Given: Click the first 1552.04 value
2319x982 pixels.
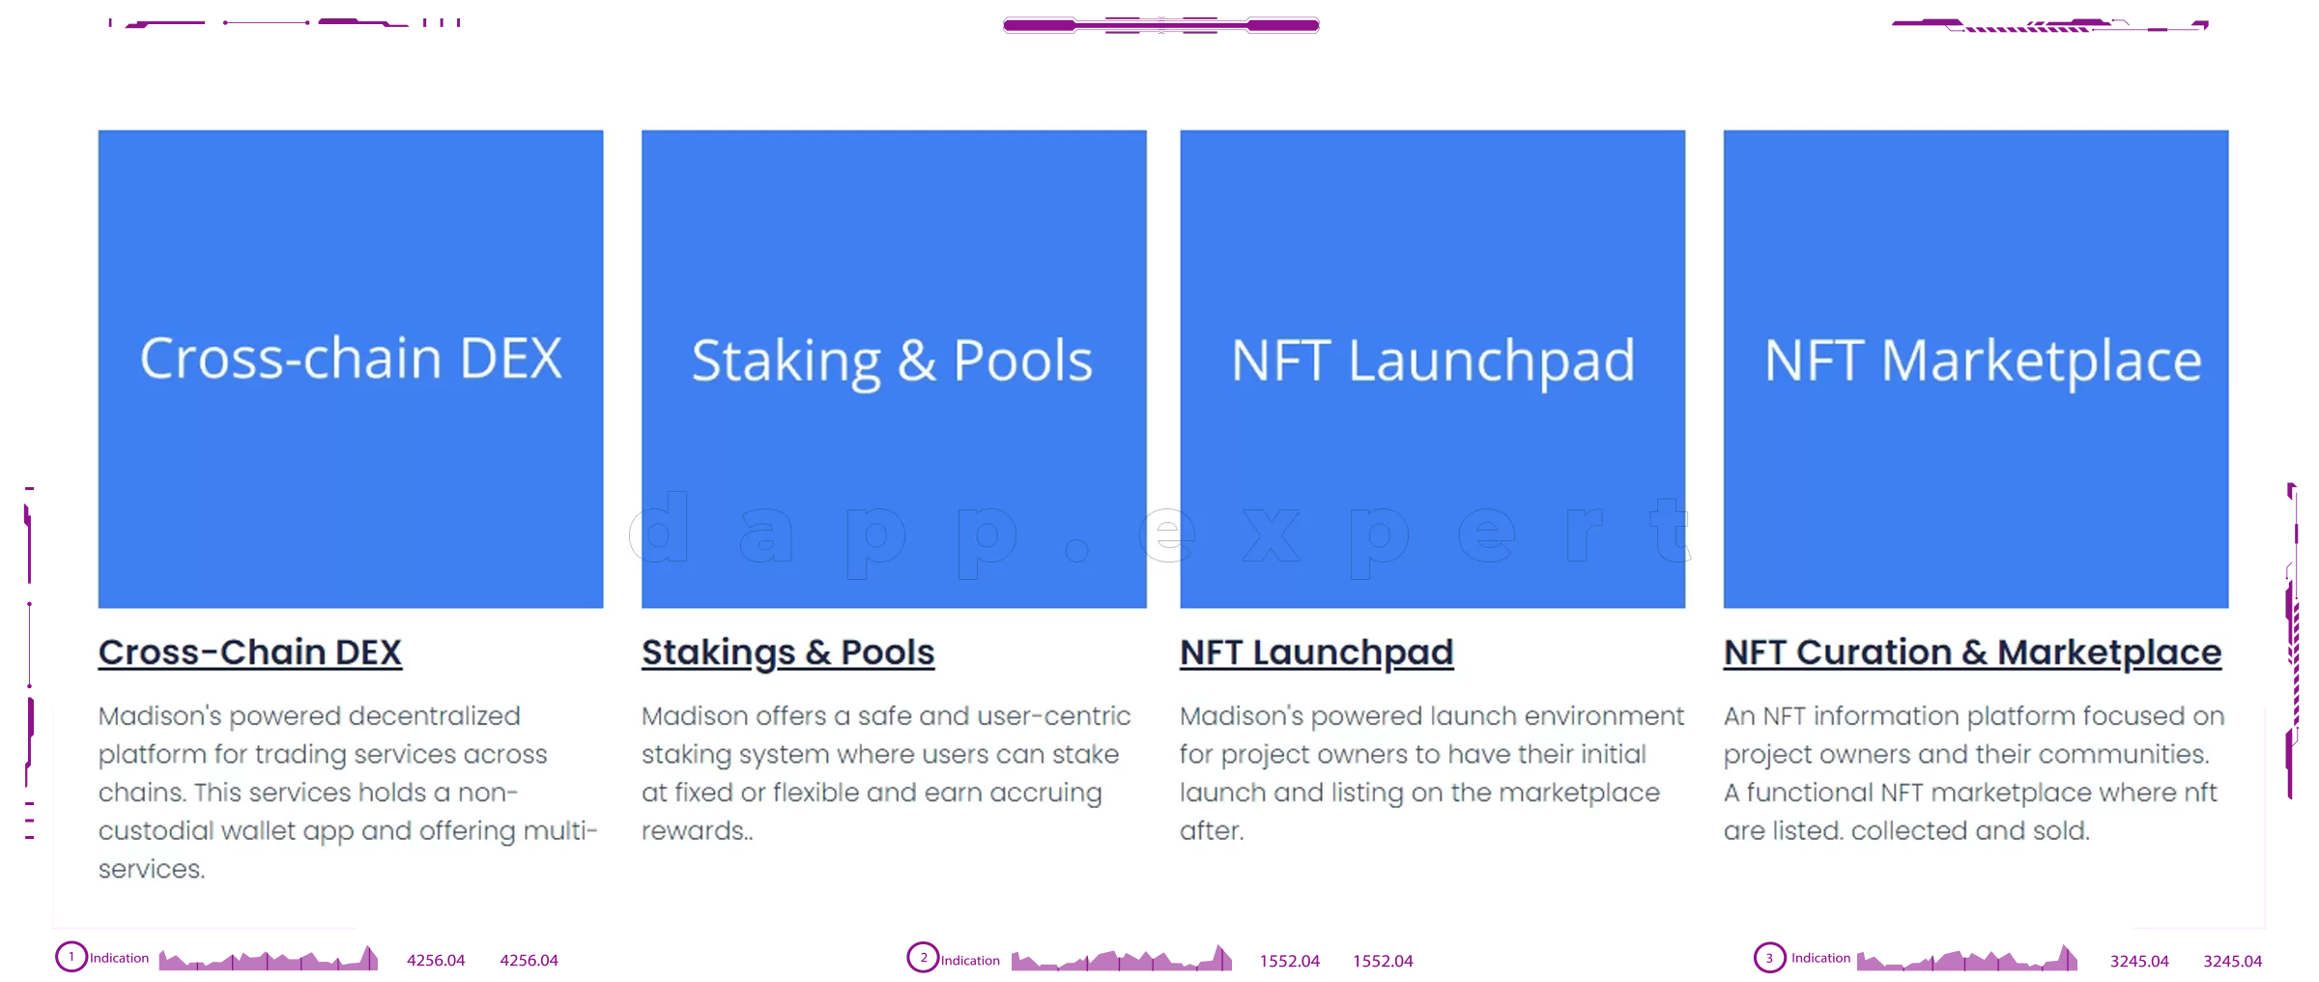Looking at the screenshot, I should click(x=1289, y=961).
